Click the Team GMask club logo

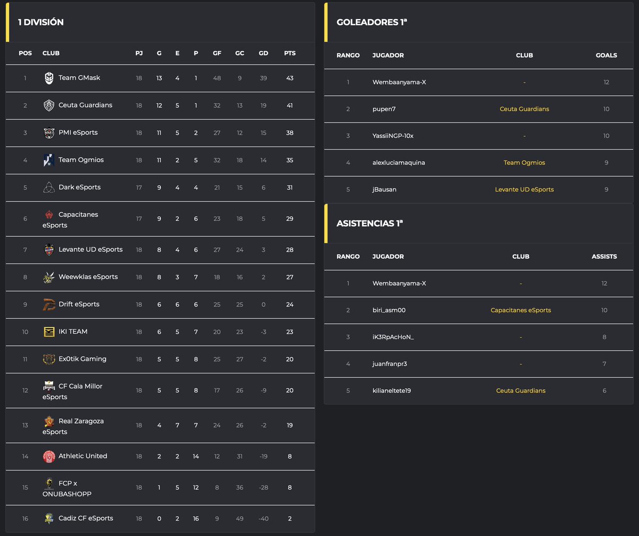pos(49,78)
